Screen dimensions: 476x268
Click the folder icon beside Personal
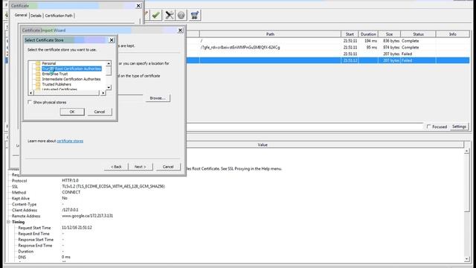coord(38,63)
